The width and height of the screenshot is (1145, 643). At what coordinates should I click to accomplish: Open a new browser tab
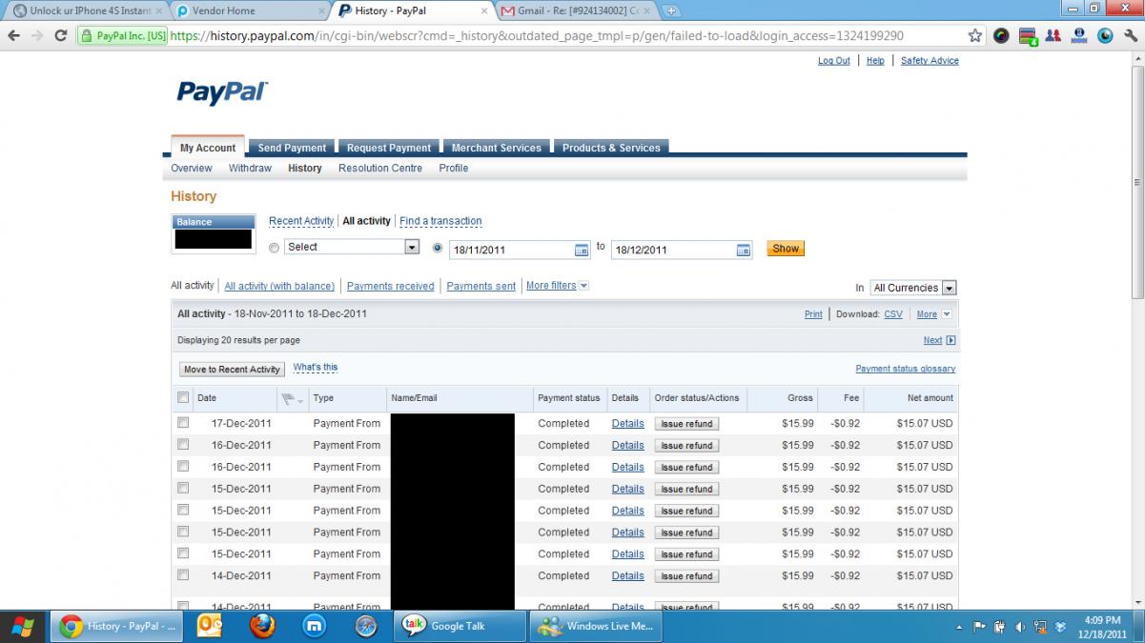(672, 11)
